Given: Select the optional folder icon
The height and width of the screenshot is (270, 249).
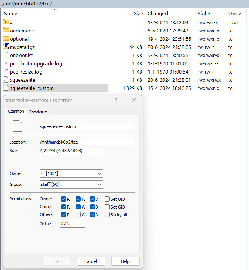Looking at the screenshot, I should (x=6, y=39).
